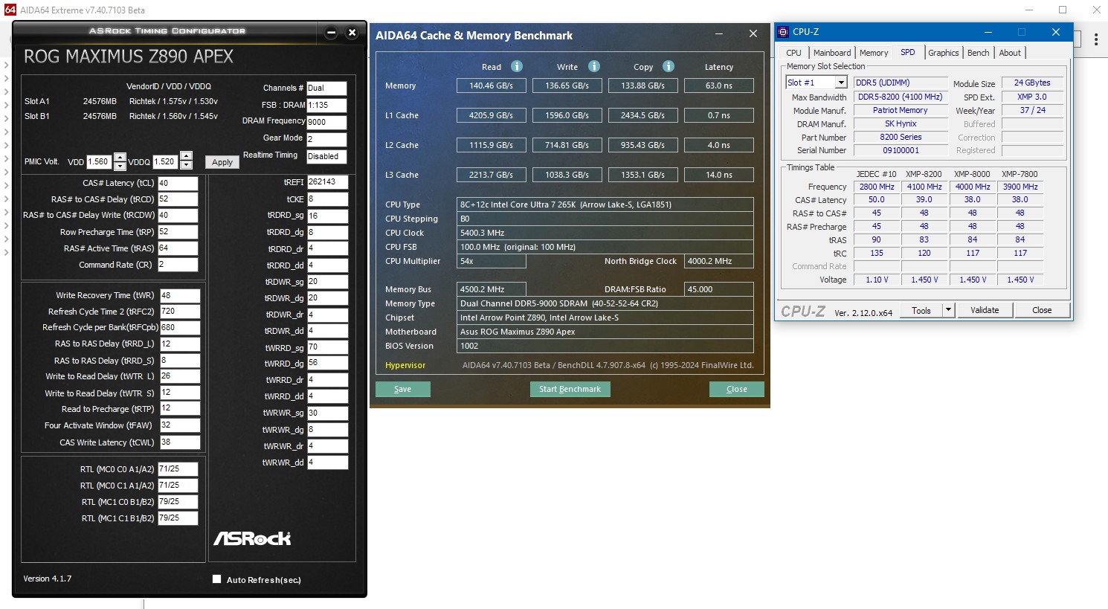Screen dimensions: 1108x609
Task: Click the VDDQ voltage field showing 1.520
Action: click(x=166, y=161)
